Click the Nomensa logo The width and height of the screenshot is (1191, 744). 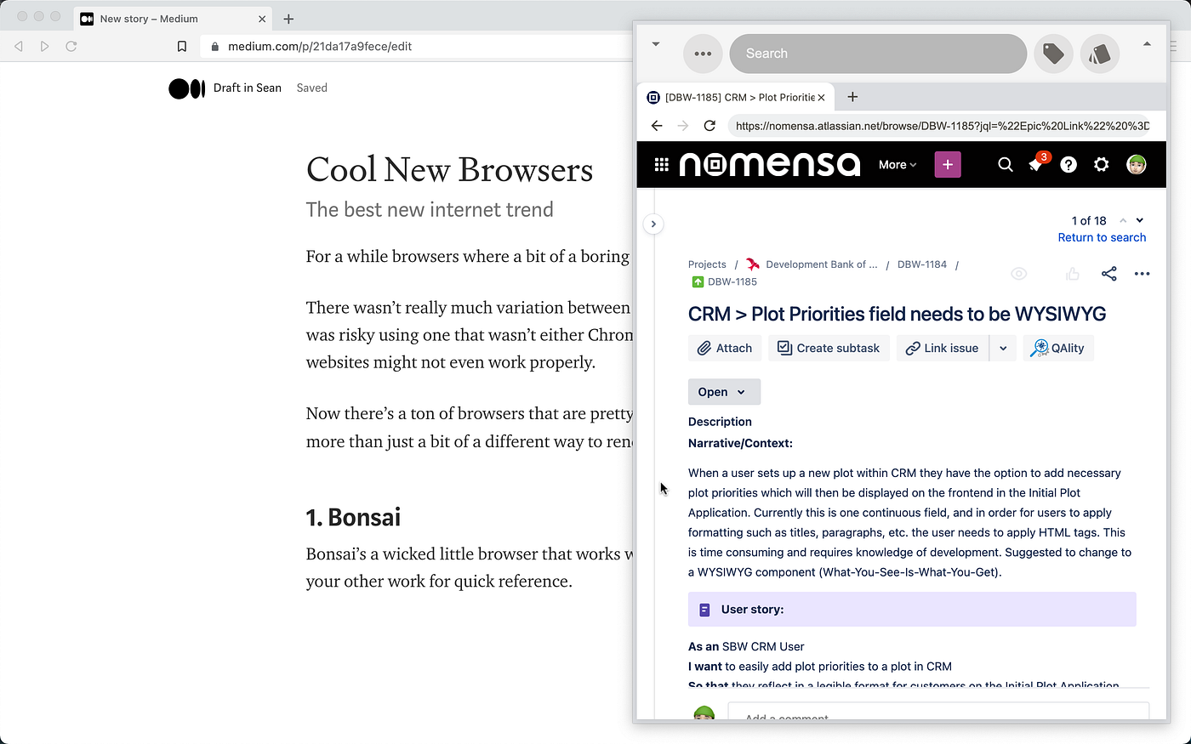tap(770, 165)
